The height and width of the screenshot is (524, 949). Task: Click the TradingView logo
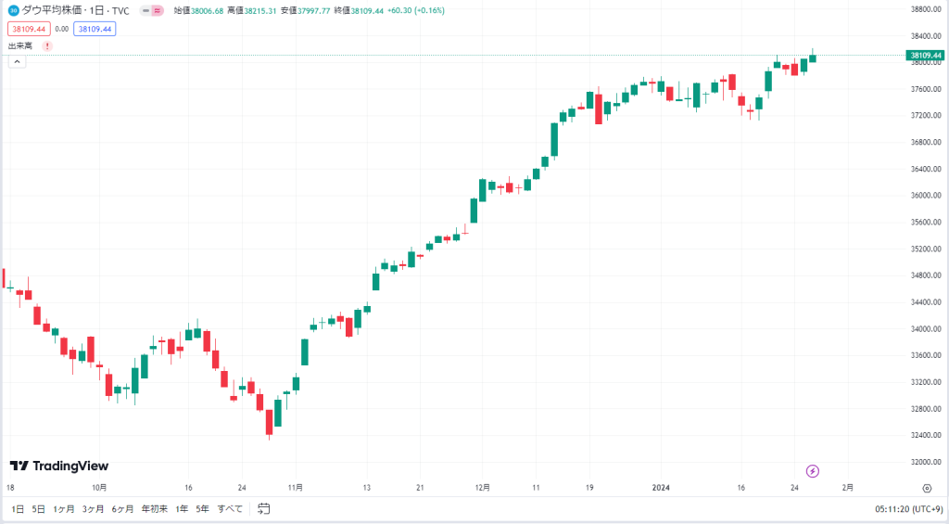pos(59,466)
